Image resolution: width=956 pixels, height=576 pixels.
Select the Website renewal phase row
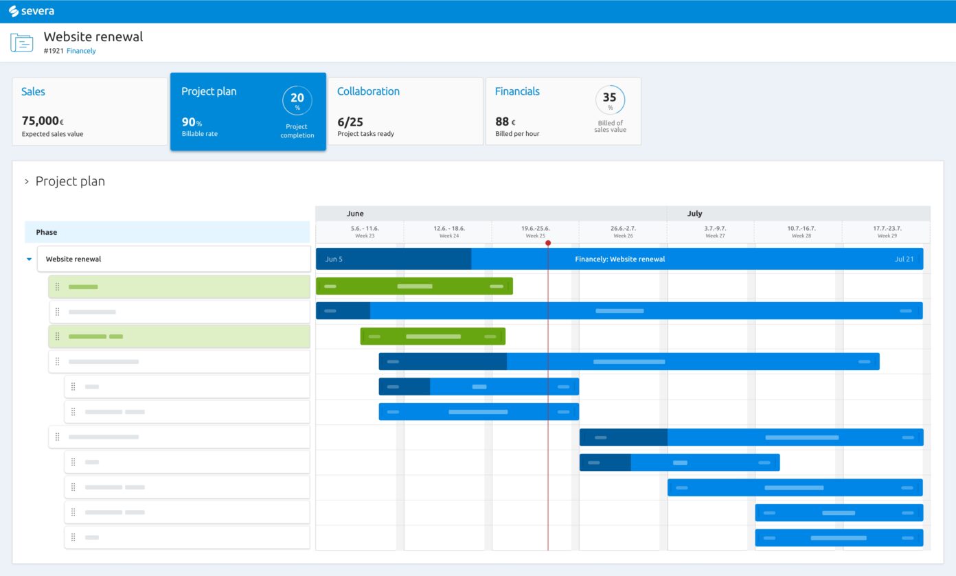click(x=173, y=260)
